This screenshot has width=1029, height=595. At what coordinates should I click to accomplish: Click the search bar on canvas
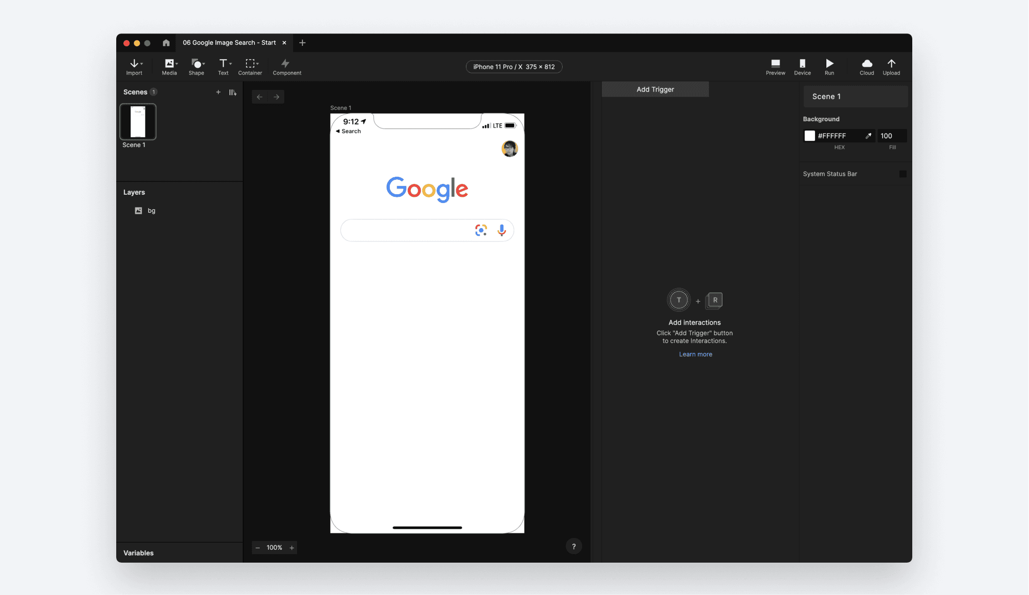click(x=427, y=230)
